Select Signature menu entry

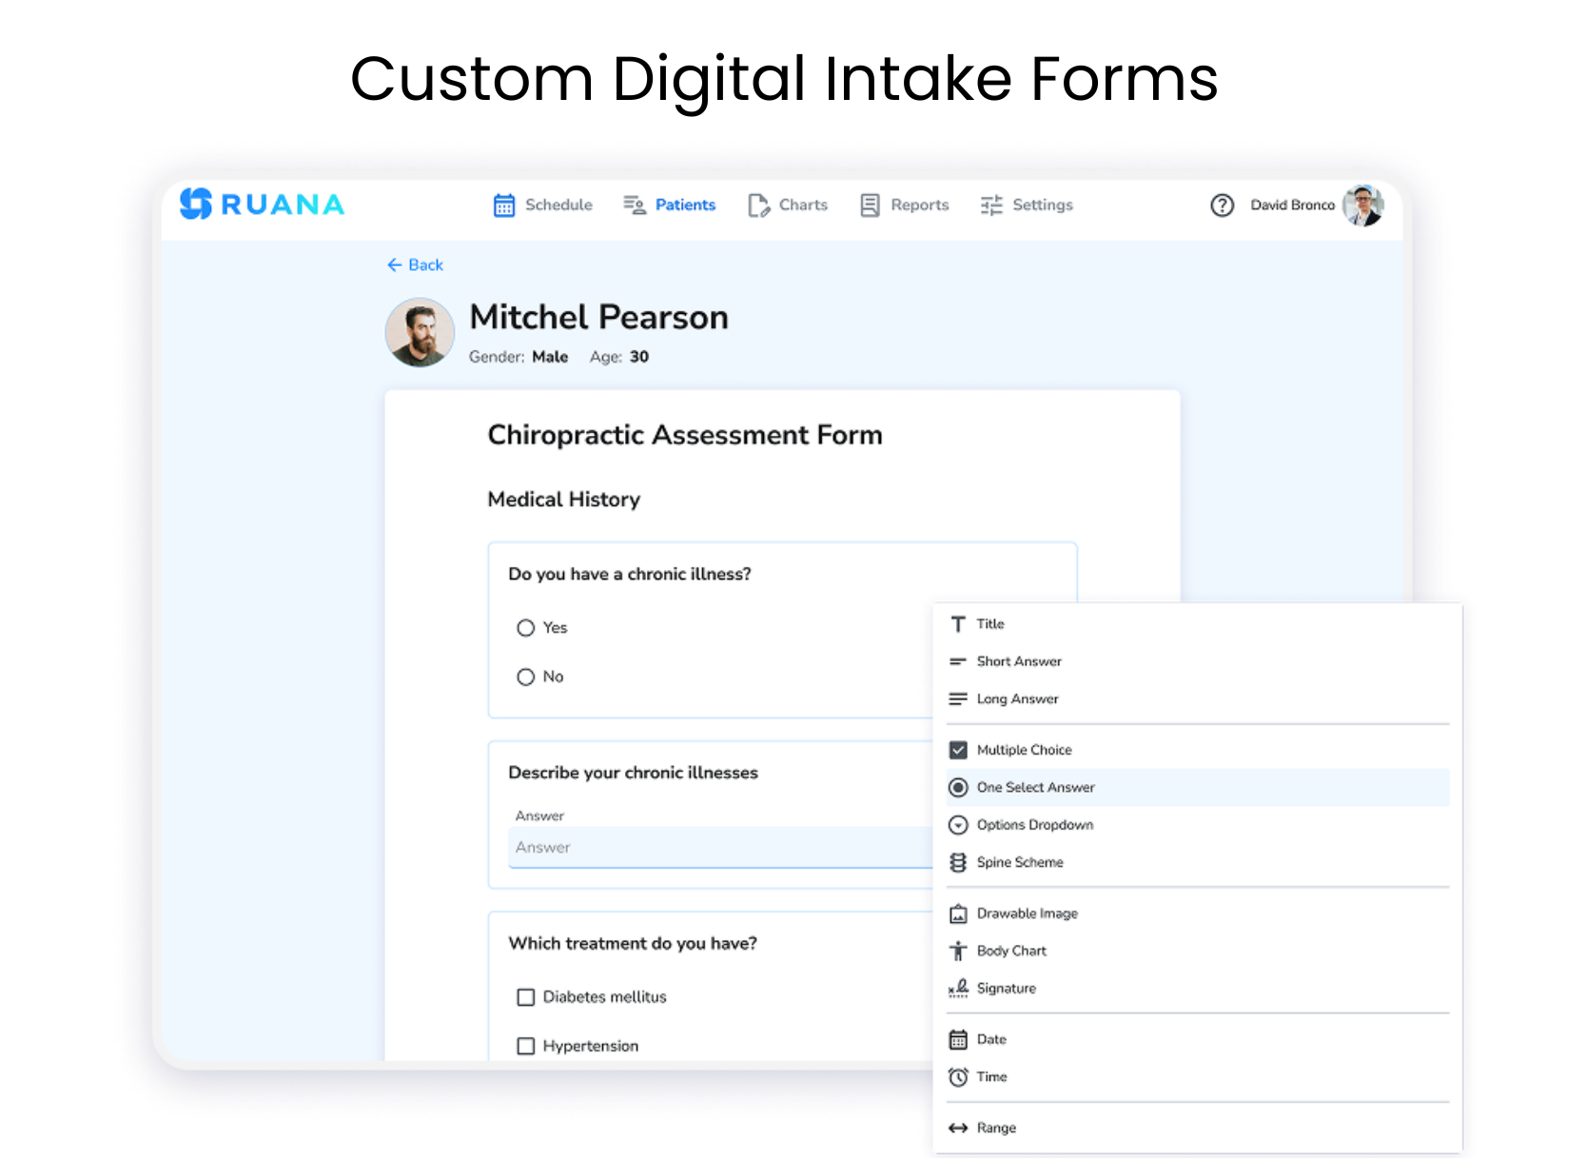[x=1197, y=988]
